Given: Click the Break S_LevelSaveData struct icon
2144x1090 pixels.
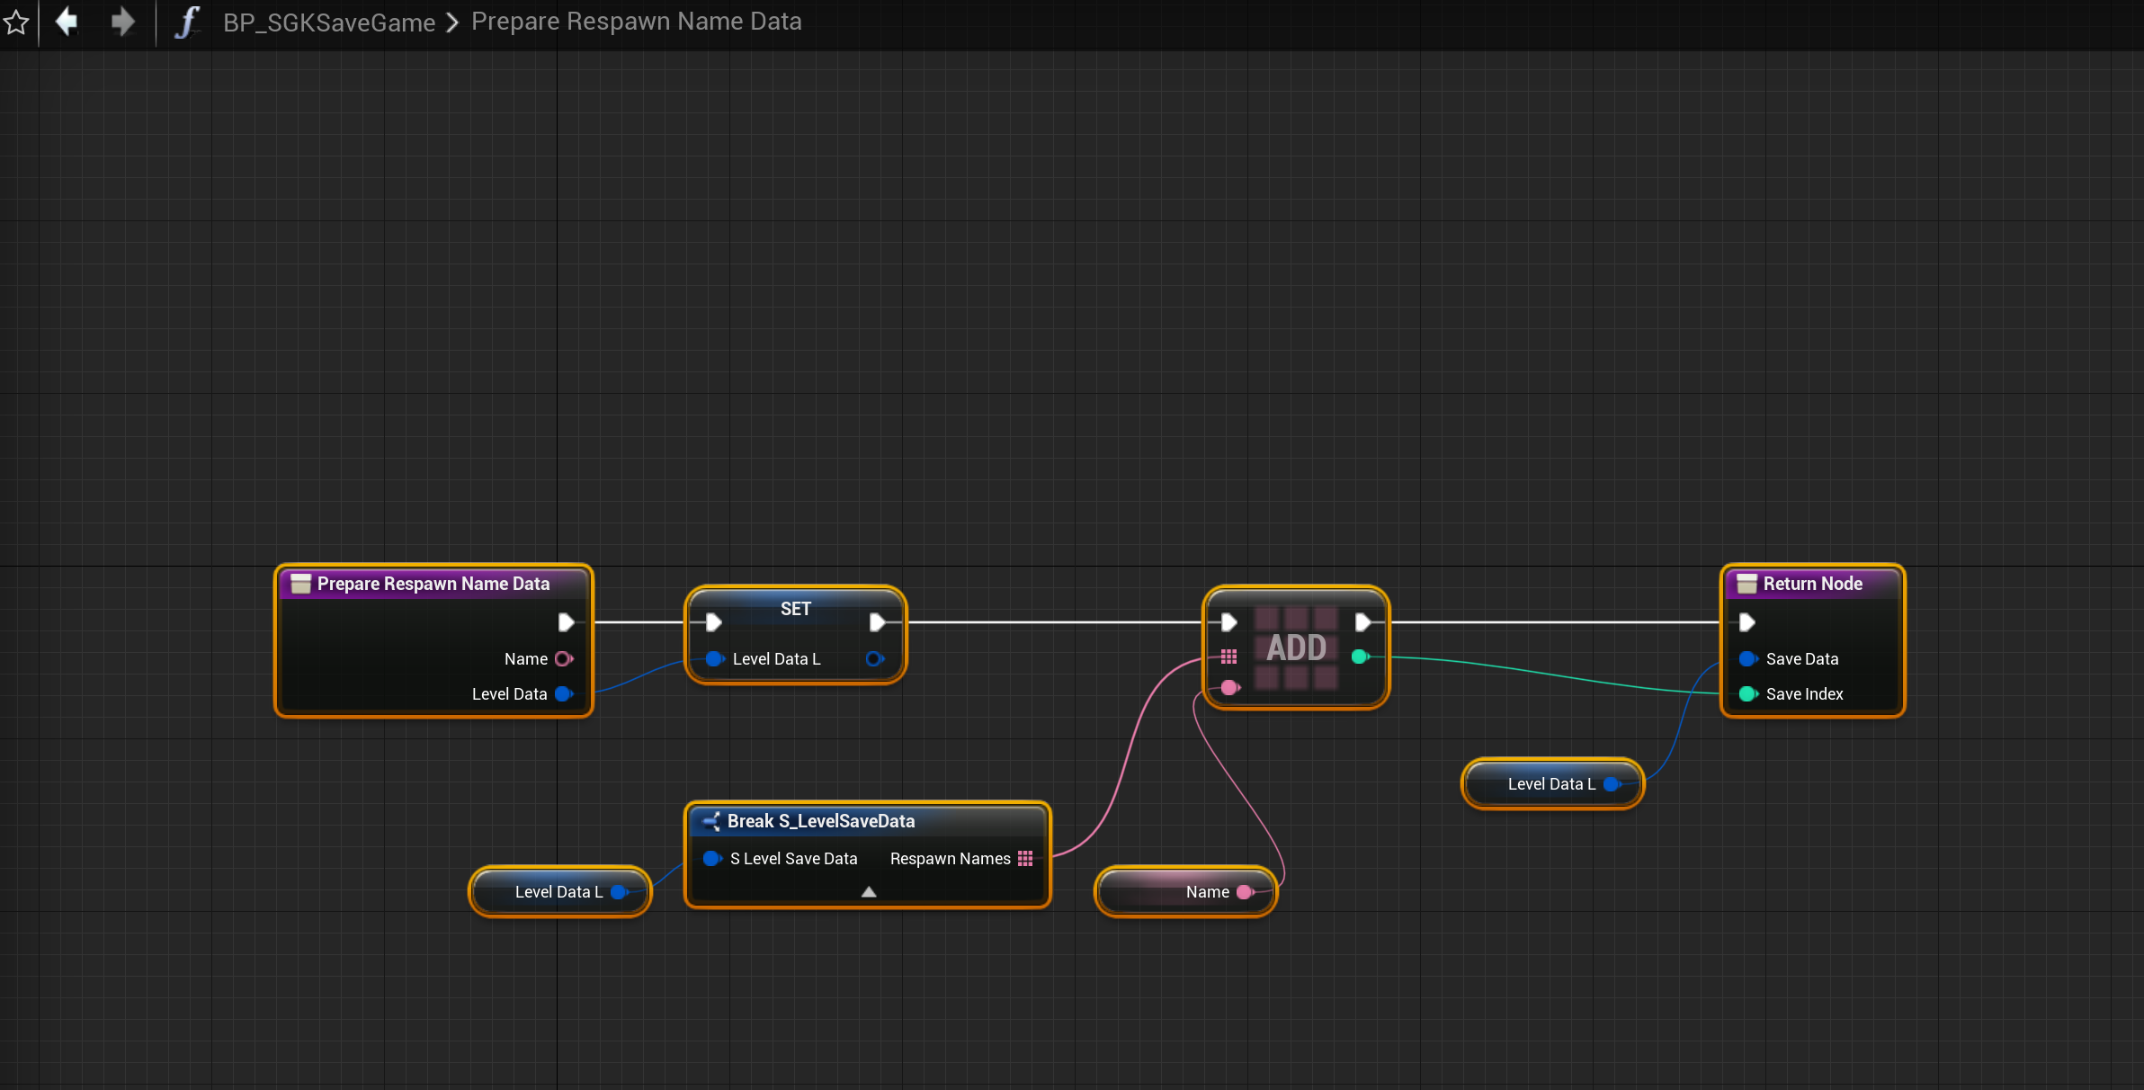Looking at the screenshot, I should tap(711, 821).
